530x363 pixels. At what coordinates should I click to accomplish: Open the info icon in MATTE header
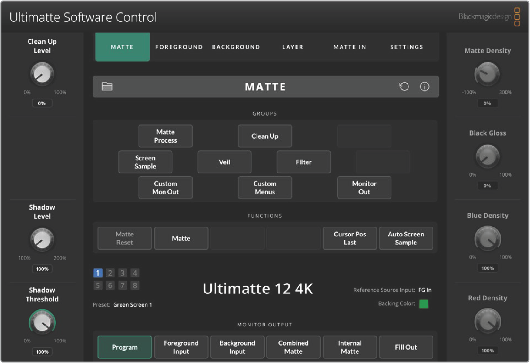(x=425, y=87)
